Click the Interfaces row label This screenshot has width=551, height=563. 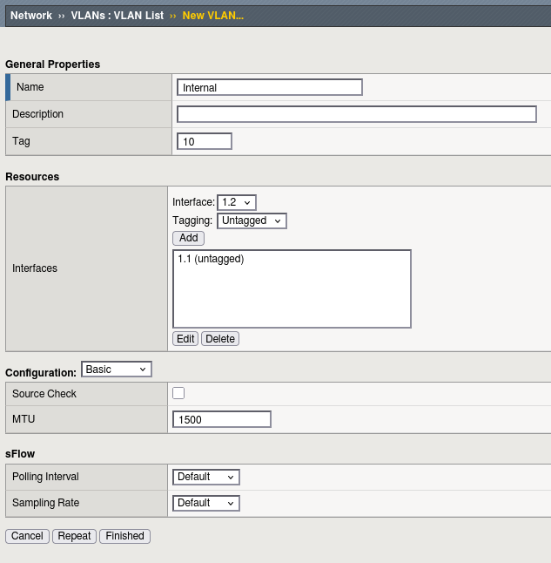[35, 268]
